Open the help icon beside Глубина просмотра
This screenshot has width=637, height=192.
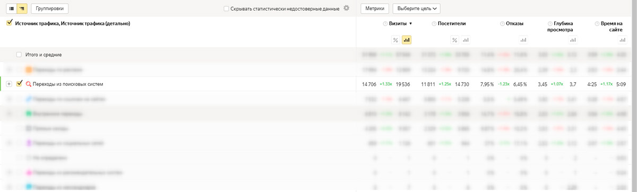(x=549, y=24)
